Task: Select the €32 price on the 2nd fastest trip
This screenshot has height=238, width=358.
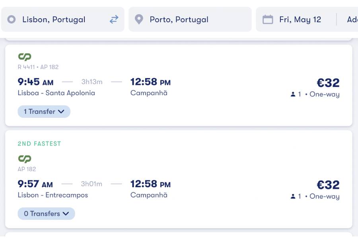Action: point(328,185)
